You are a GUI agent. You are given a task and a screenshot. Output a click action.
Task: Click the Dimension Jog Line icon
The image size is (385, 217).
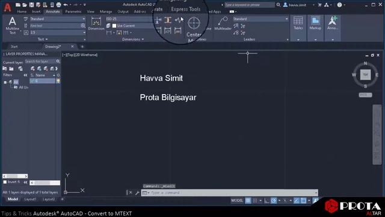tap(179, 20)
